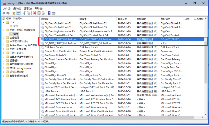Click the vertical scrollbar down arrow
Image resolution: width=209 pixels, height=126 pixels.
coord(206,114)
